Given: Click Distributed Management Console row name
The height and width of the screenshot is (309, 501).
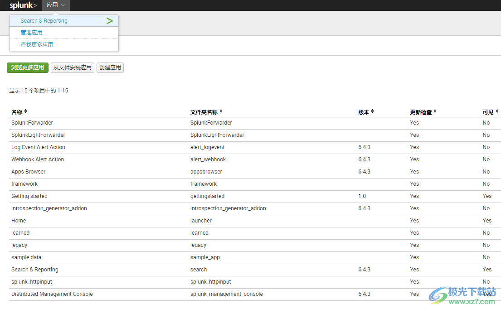Looking at the screenshot, I should [52, 294].
